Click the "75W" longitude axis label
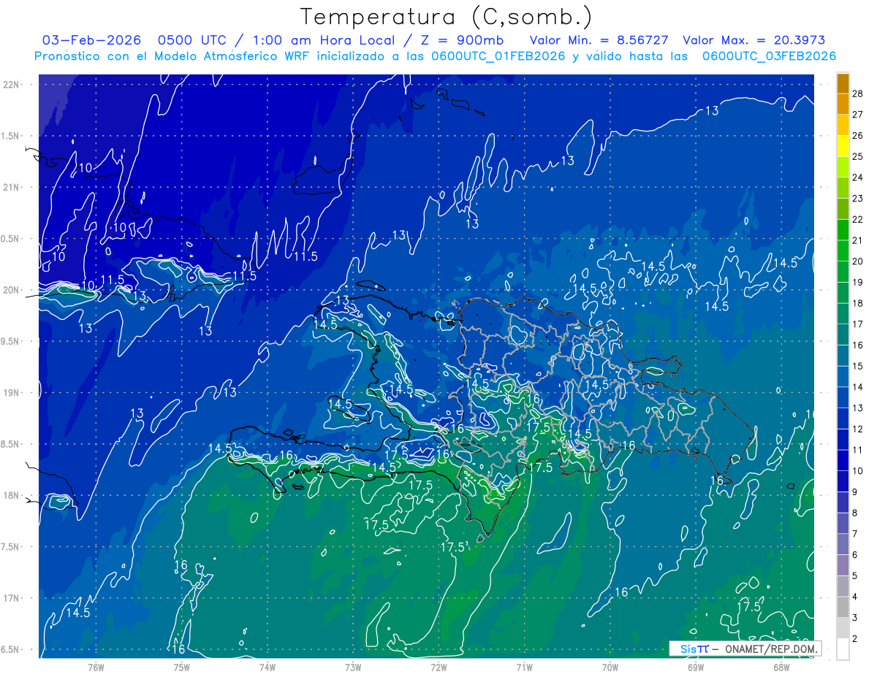This screenshot has height=677, width=877. click(x=181, y=667)
